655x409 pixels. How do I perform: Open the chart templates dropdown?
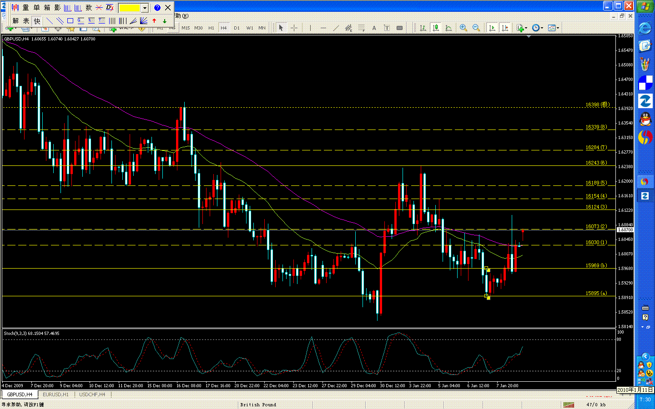pyautogui.click(x=554, y=28)
